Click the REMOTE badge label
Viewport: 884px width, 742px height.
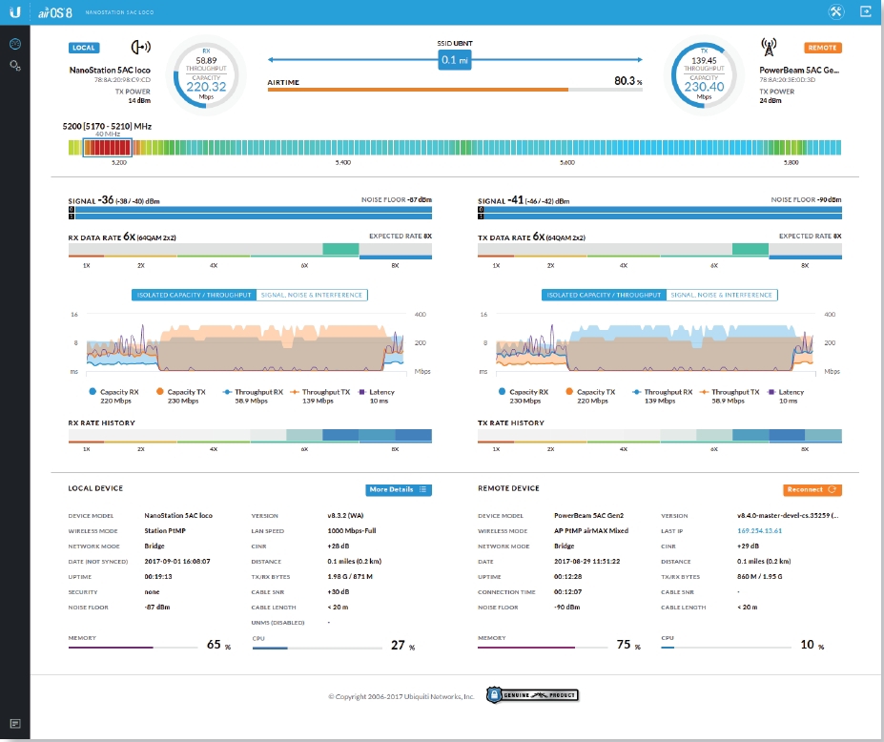click(823, 47)
